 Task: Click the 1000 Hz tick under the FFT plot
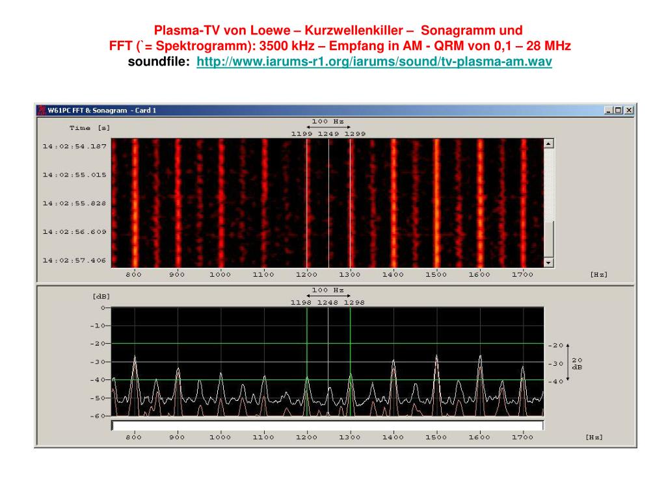click(x=220, y=437)
